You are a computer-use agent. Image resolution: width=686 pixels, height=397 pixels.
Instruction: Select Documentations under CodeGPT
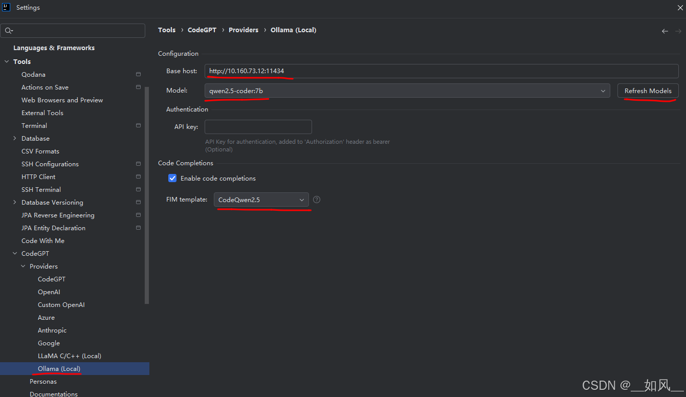(x=54, y=393)
